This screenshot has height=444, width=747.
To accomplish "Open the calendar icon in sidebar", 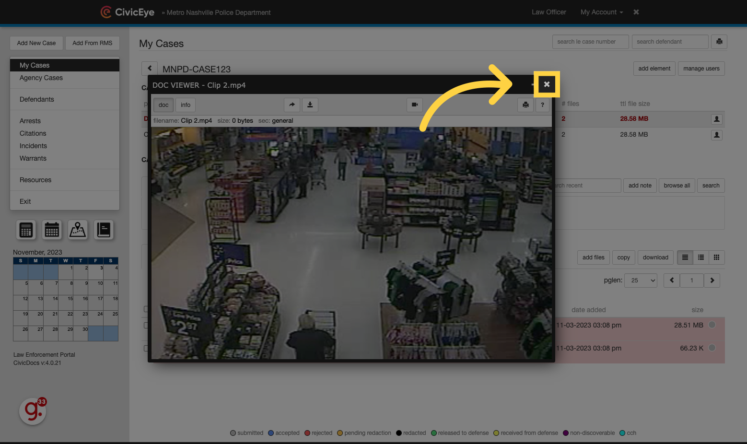I will tap(52, 230).
